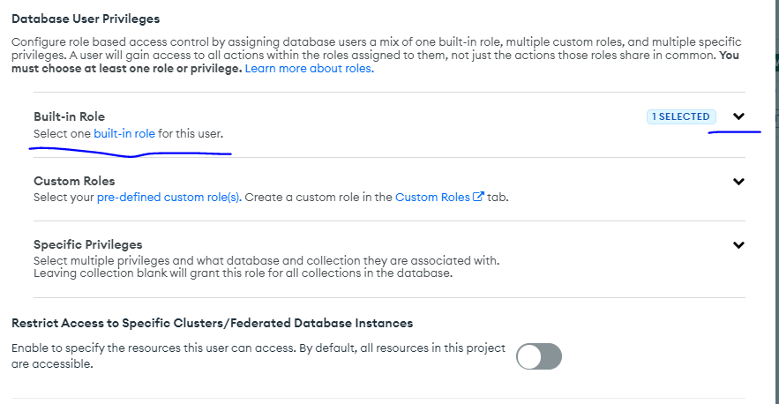Image resolution: width=779 pixels, height=404 pixels.
Task: Expand the Built-in Role section chevron
Action: (x=738, y=116)
